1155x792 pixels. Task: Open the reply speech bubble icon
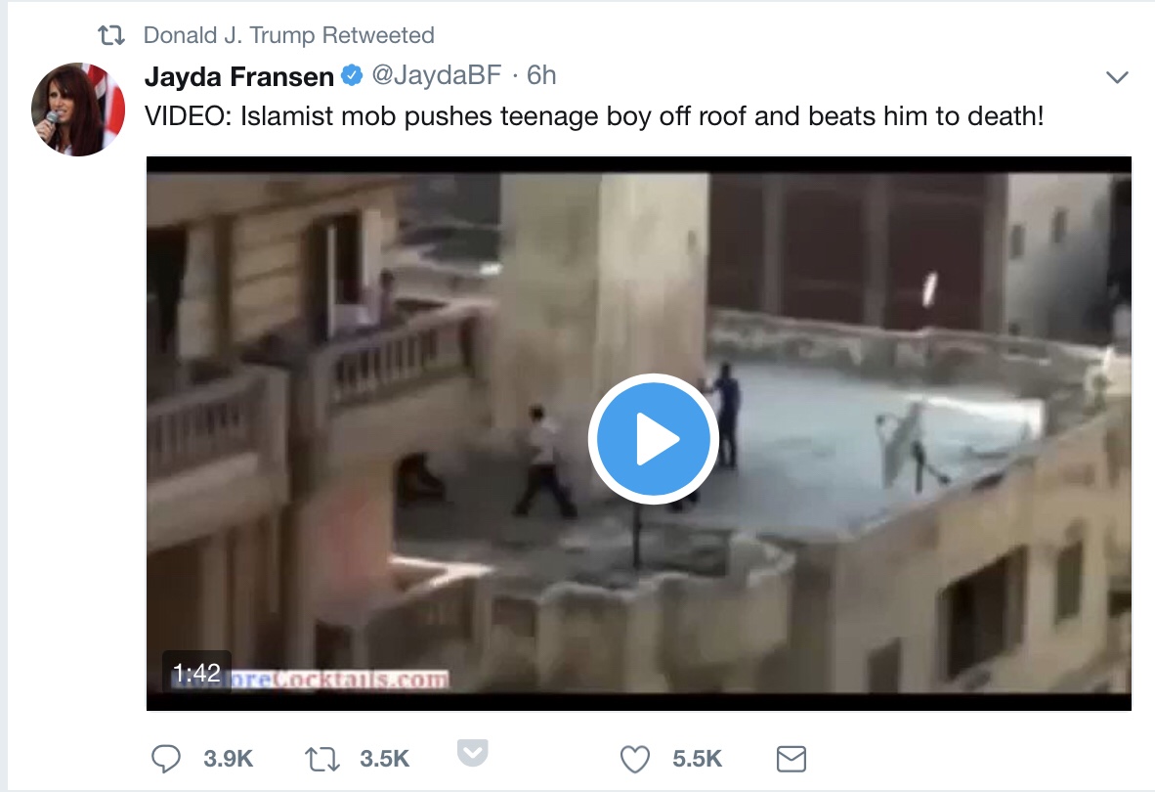pyautogui.click(x=166, y=758)
